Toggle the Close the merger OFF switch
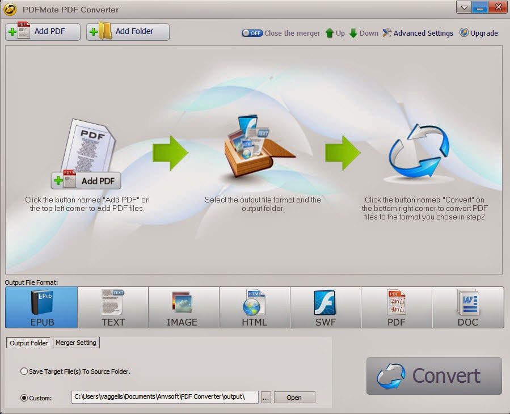The height and width of the screenshot is (414, 510). click(252, 33)
